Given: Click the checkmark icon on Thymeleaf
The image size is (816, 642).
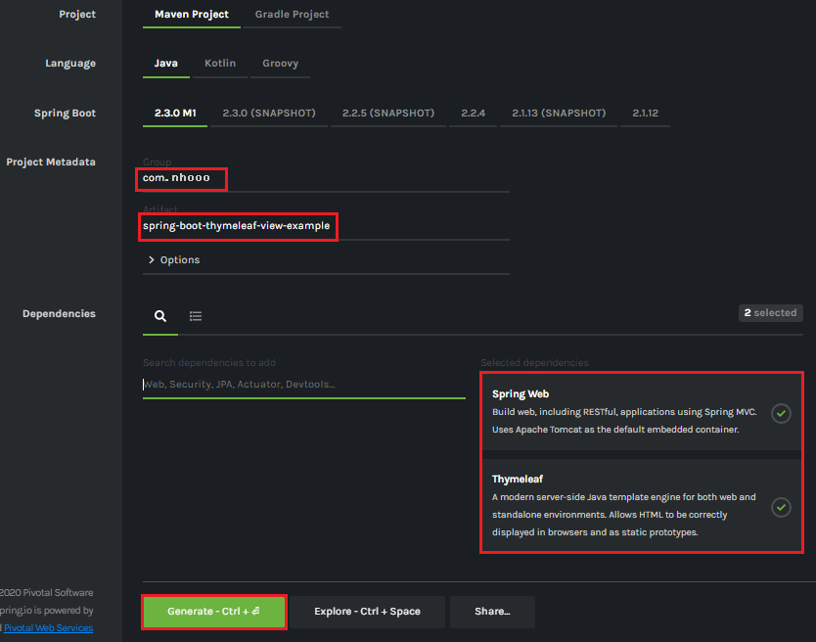Looking at the screenshot, I should click(x=781, y=507).
